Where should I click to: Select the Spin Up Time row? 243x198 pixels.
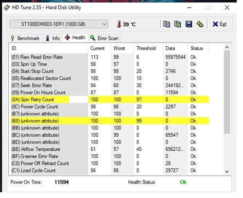tap(110, 64)
